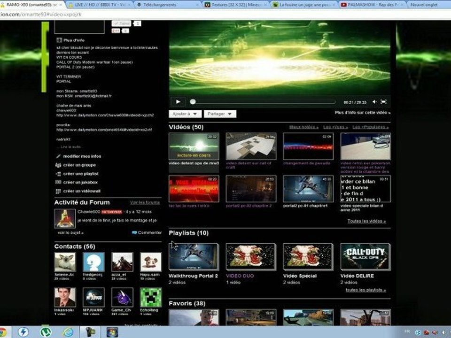Image resolution: width=451 pixels, height=338 pixels.
Task: Open Chawie600 forum avatar
Action: pyautogui.click(x=65, y=218)
